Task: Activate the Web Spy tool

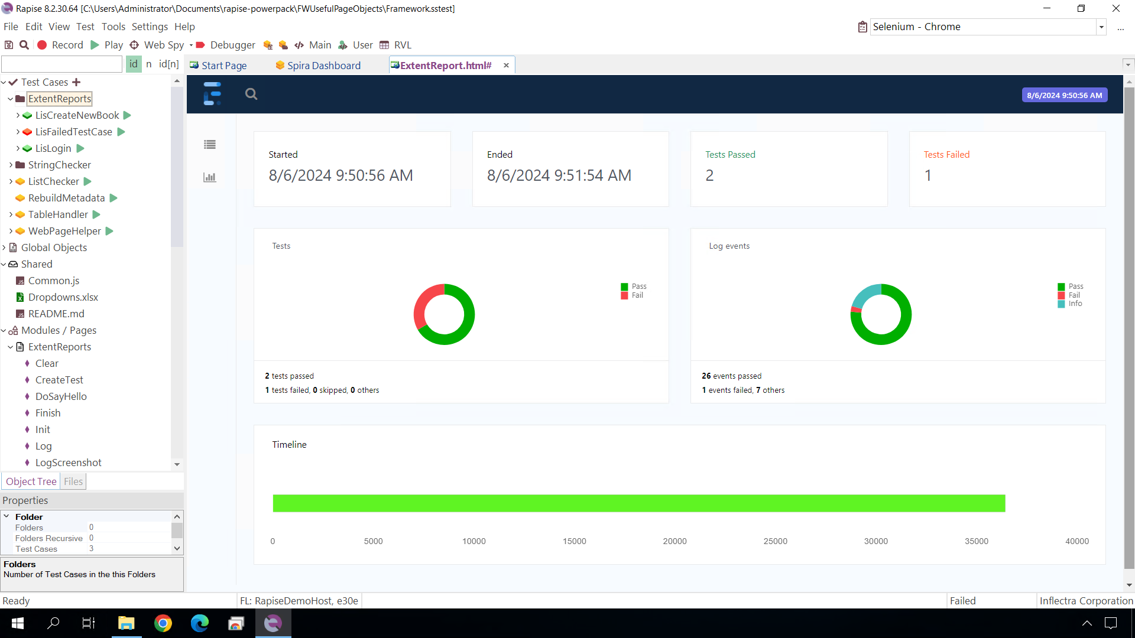Action: coord(134,45)
